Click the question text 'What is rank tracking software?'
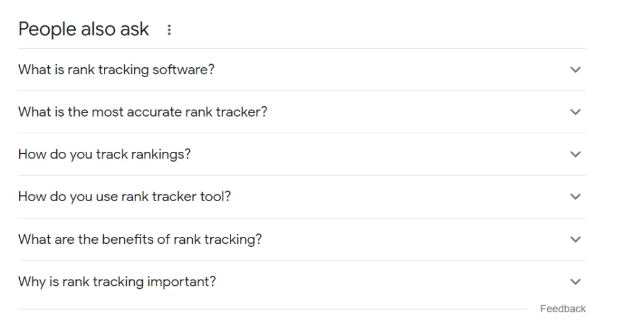The height and width of the screenshot is (332, 633). (116, 70)
